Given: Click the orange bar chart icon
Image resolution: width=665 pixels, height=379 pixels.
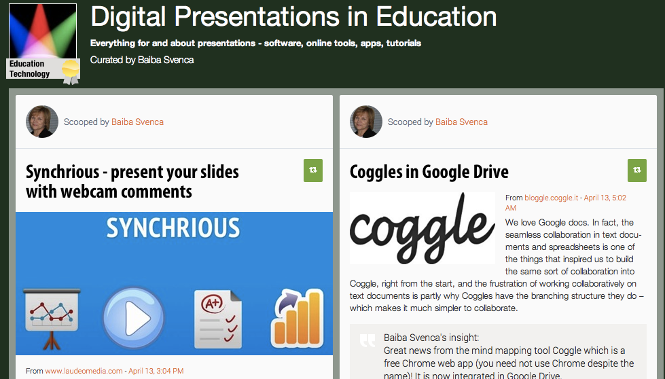Looking at the screenshot, I should tap(298, 317).
